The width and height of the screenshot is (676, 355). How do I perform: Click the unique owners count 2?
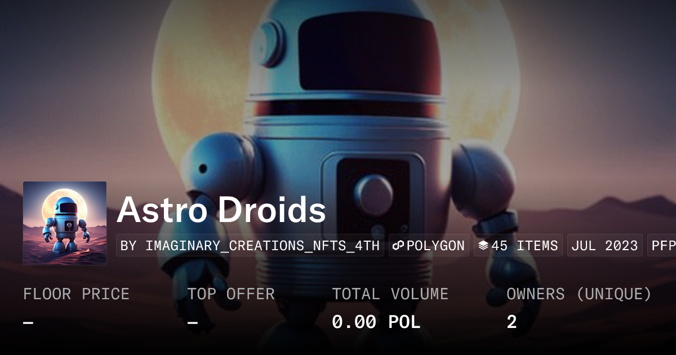(x=512, y=322)
